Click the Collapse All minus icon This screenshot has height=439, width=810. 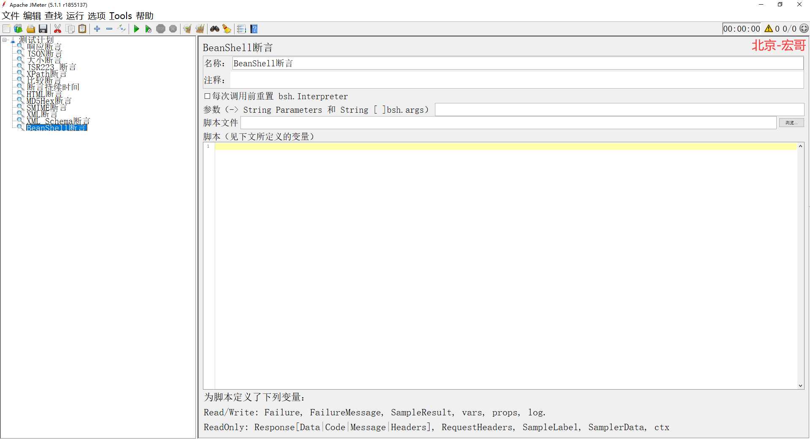click(x=109, y=29)
